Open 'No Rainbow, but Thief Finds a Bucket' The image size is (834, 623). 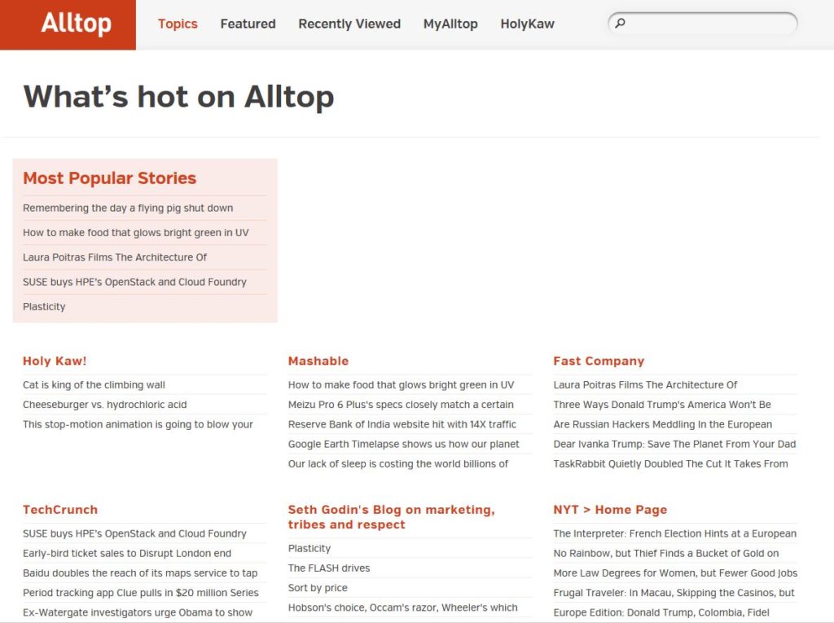coord(666,553)
